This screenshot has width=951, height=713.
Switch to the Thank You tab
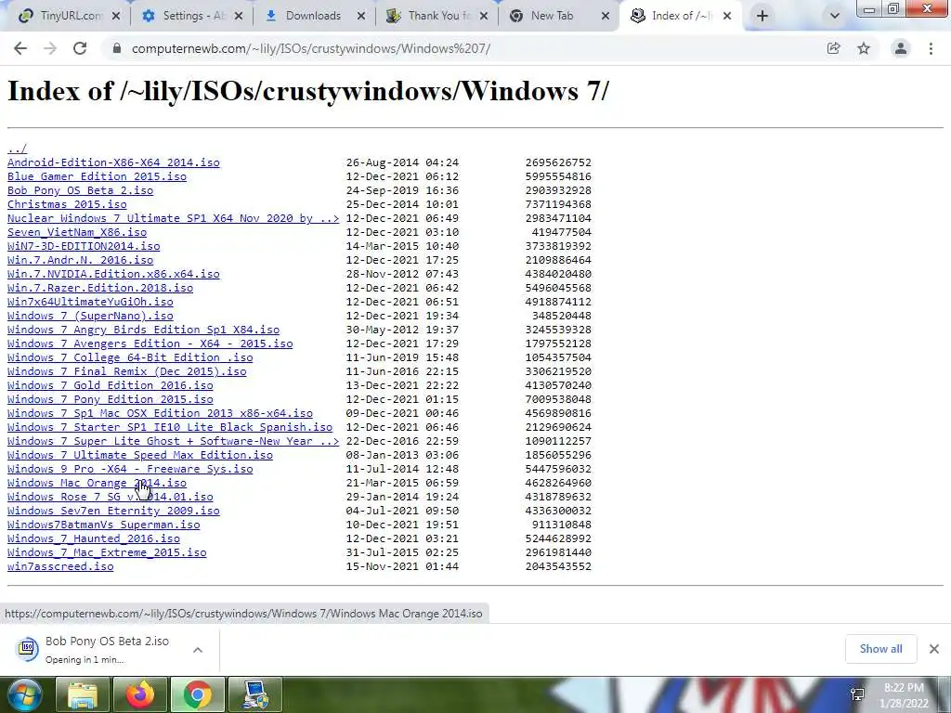(x=431, y=16)
